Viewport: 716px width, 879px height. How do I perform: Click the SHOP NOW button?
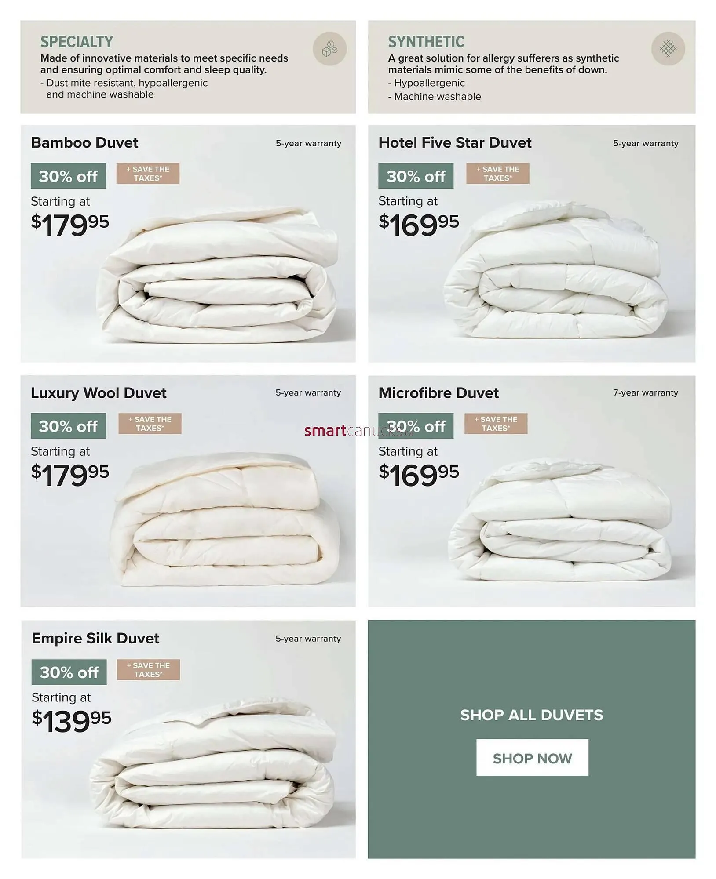point(532,758)
